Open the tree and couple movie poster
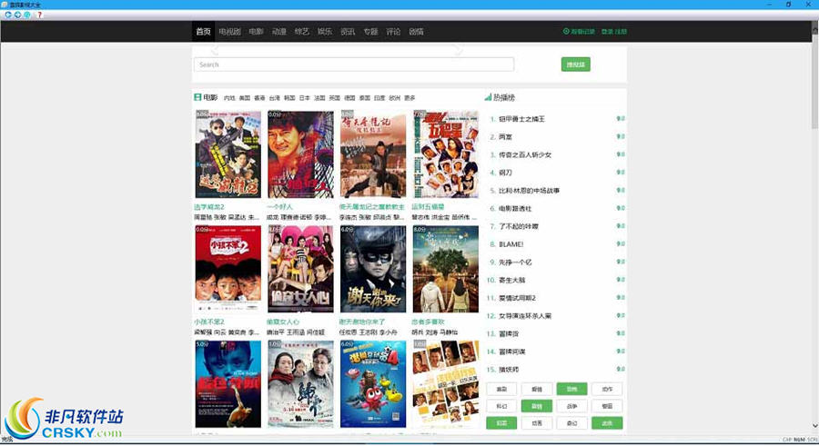This screenshot has height=446, width=819. coord(446,269)
